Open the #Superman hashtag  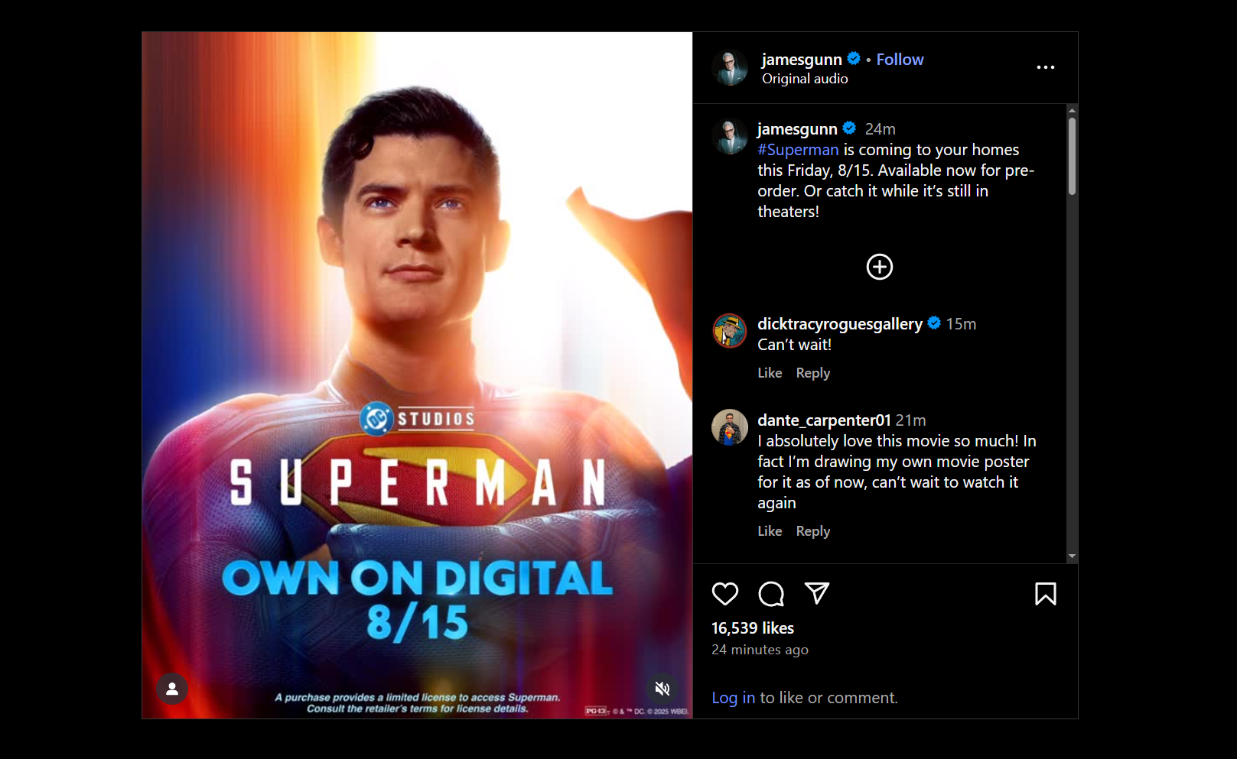point(798,150)
